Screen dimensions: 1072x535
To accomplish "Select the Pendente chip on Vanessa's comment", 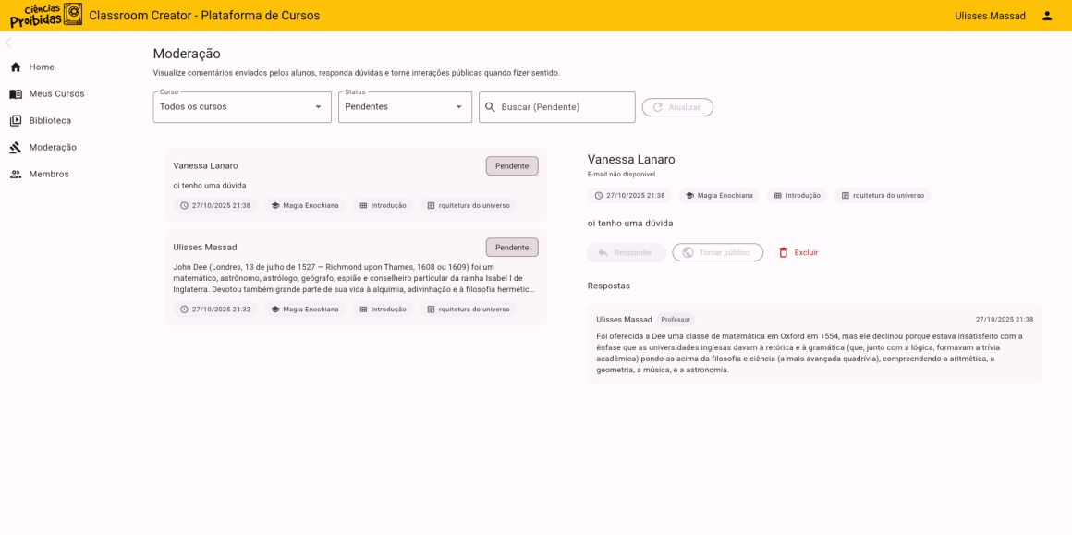I will (x=512, y=165).
